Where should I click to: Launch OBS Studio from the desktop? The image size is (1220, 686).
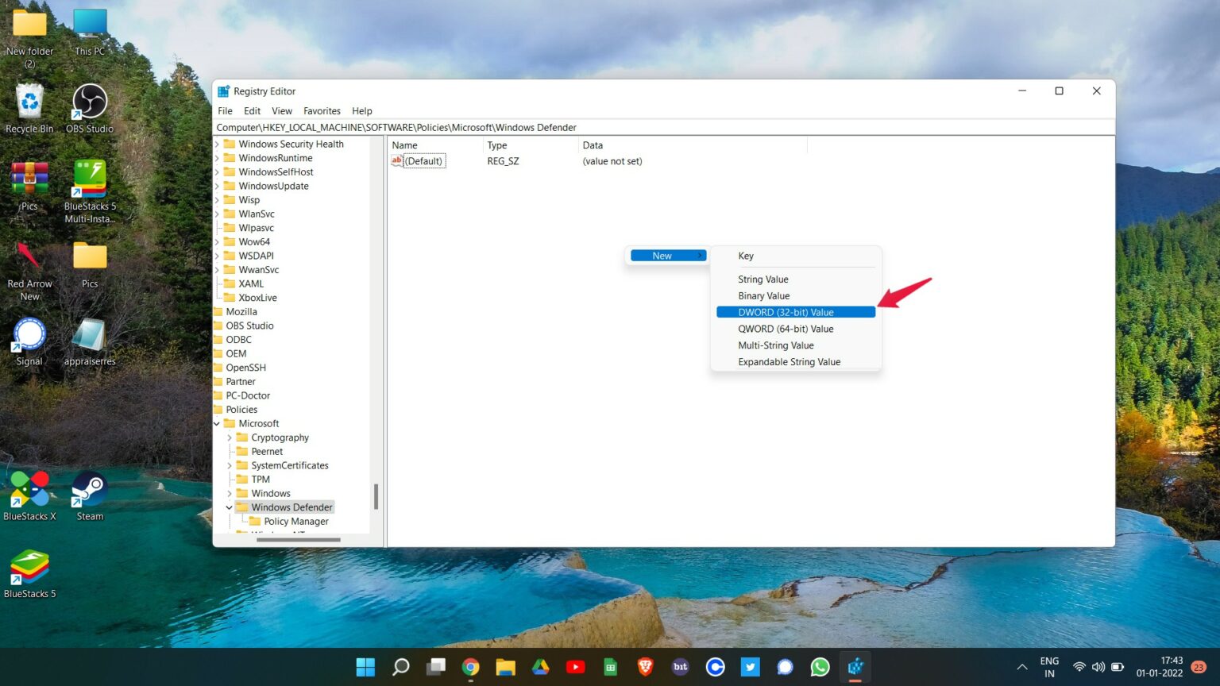tap(89, 99)
